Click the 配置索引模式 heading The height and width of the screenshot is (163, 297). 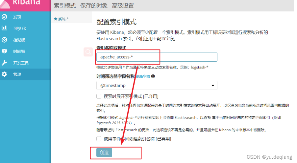coord(116,22)
